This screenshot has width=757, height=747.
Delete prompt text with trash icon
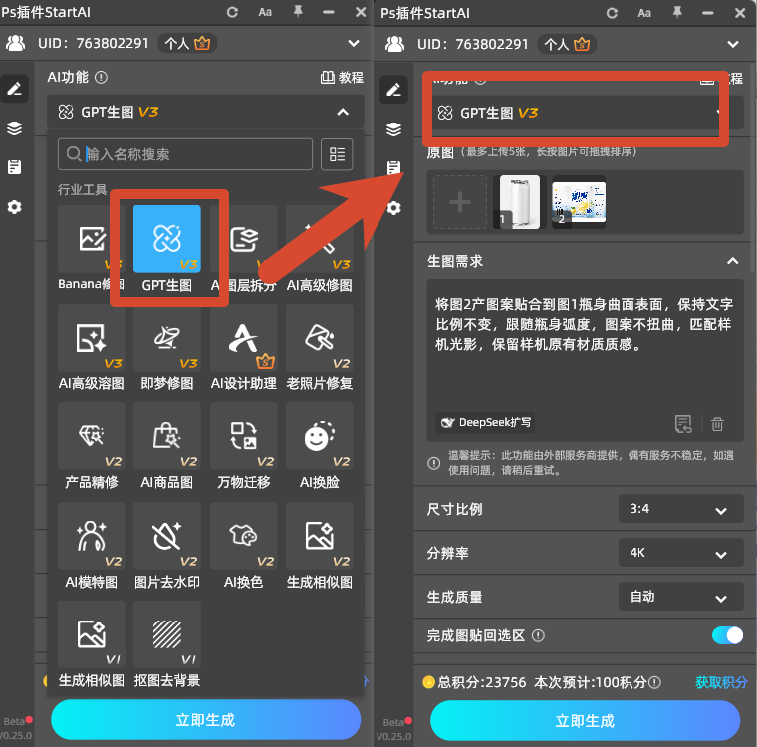[x=717, y=424]
